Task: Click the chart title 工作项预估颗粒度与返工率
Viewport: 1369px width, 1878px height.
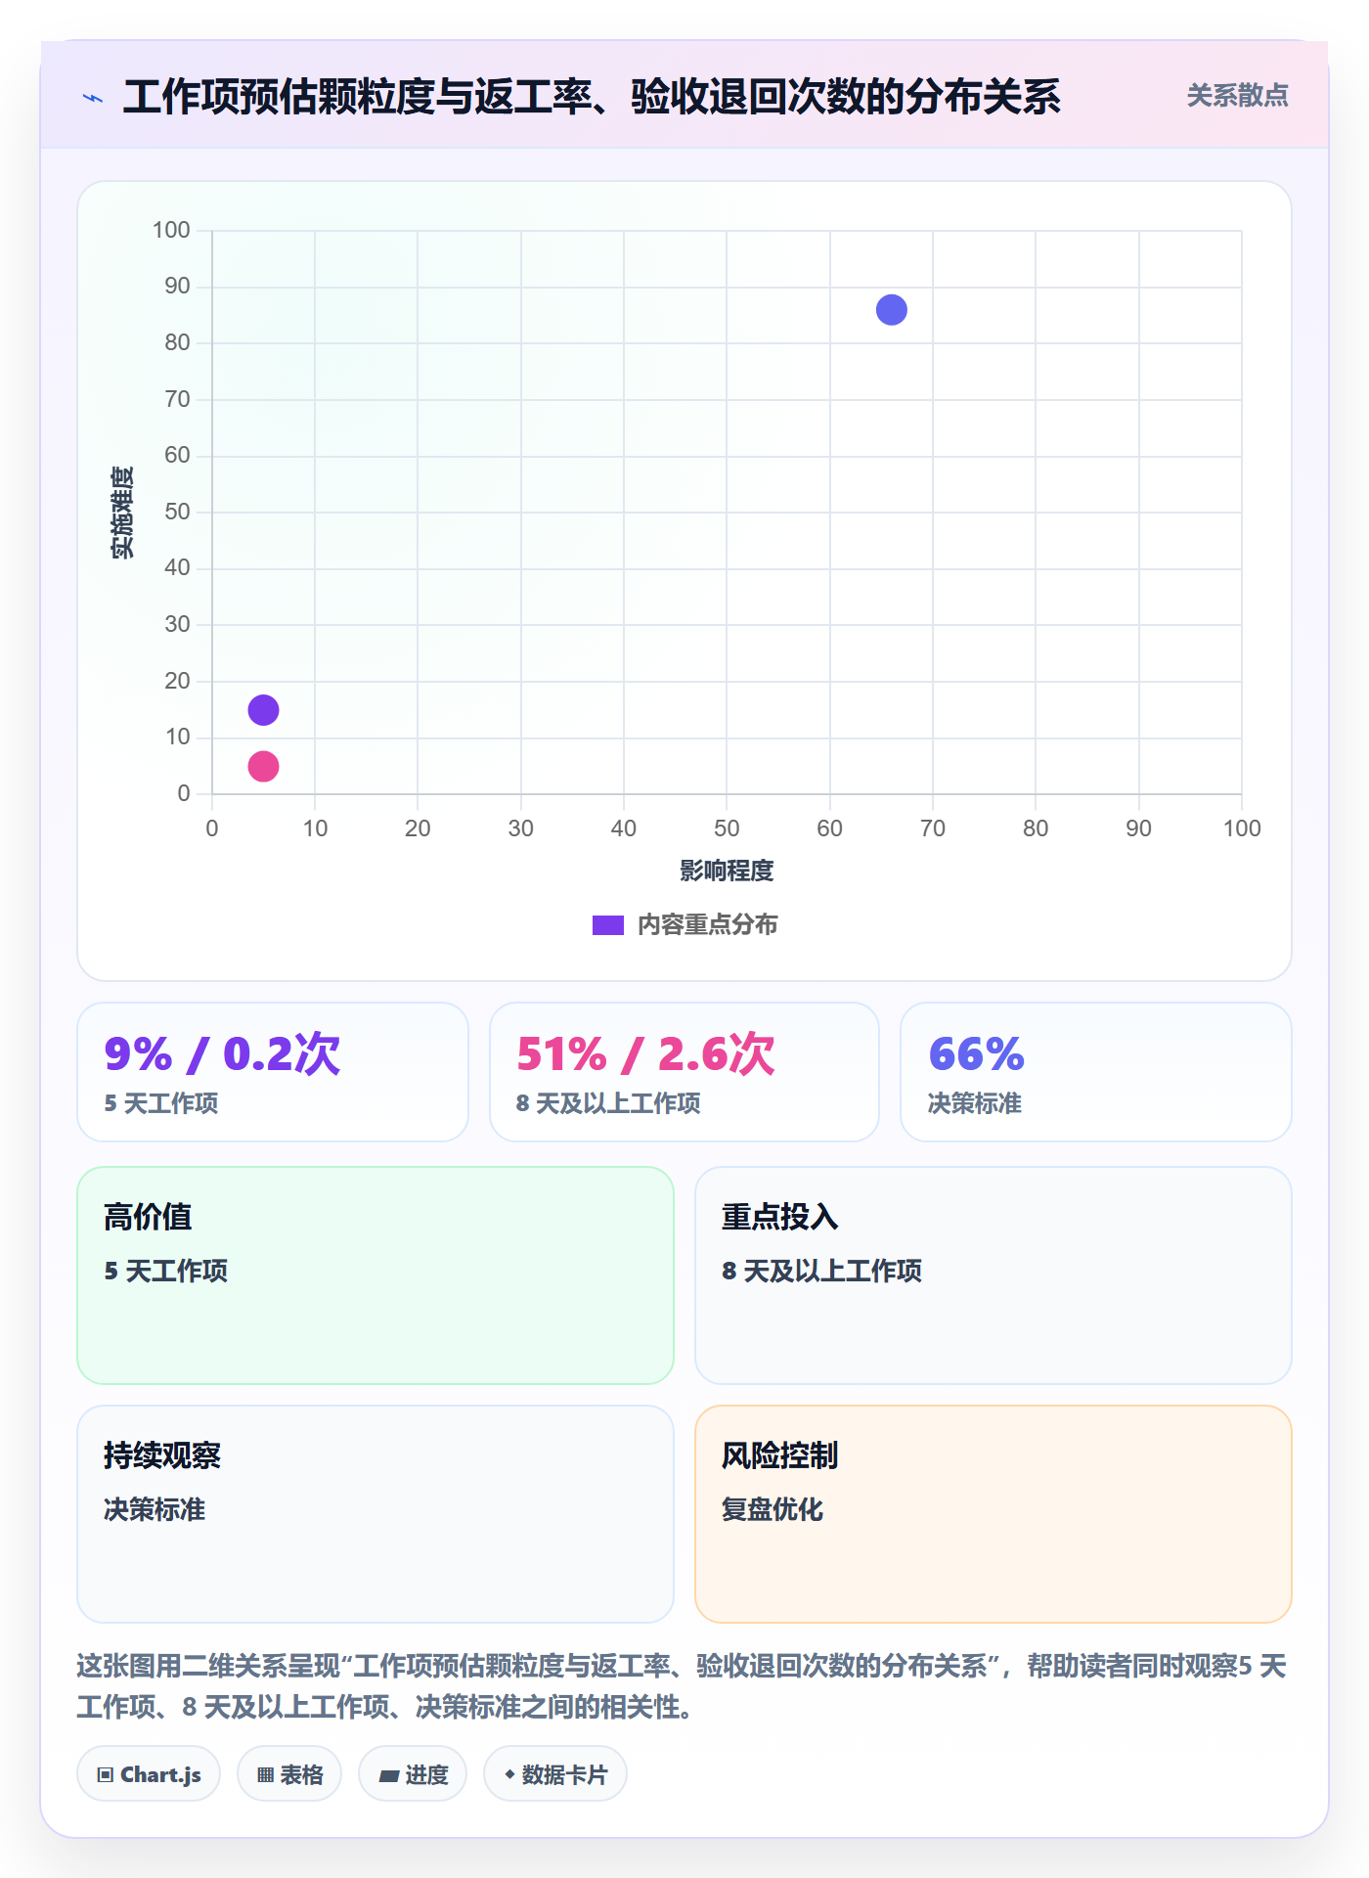Action: (592, 97)
